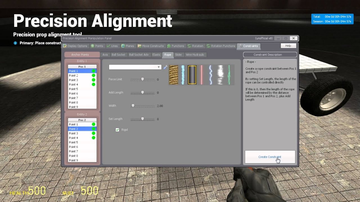Image resolution: width=360 pixels, height=202 pixels.
Task: Click the wrench preset icon beside dropdown
Action: (x=165, y=67)
